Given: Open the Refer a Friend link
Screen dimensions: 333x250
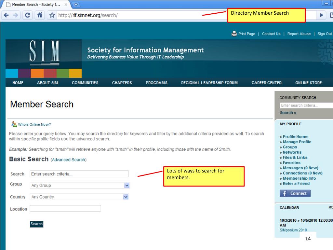Looking at the screenshot, I should (x=296, y=184).
